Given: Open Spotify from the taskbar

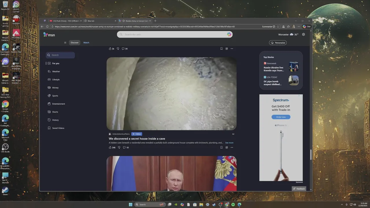Looking at the screenshot, I should click(233, 205).
